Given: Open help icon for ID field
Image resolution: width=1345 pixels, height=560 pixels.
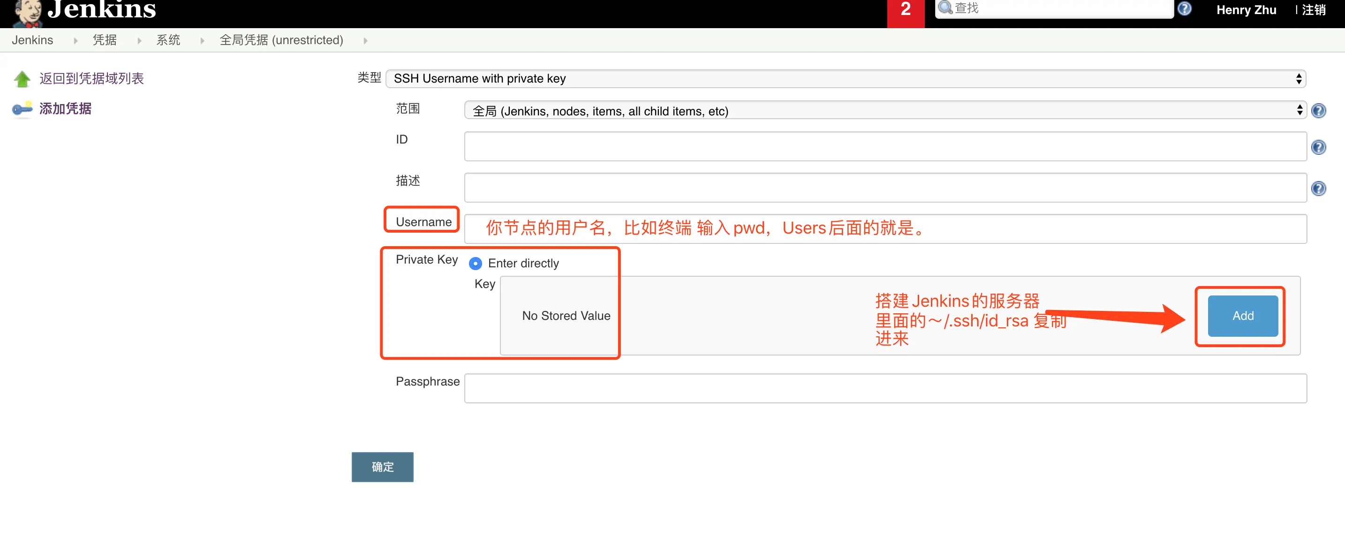Looking at the screenshot, I should pos(1318,147).
